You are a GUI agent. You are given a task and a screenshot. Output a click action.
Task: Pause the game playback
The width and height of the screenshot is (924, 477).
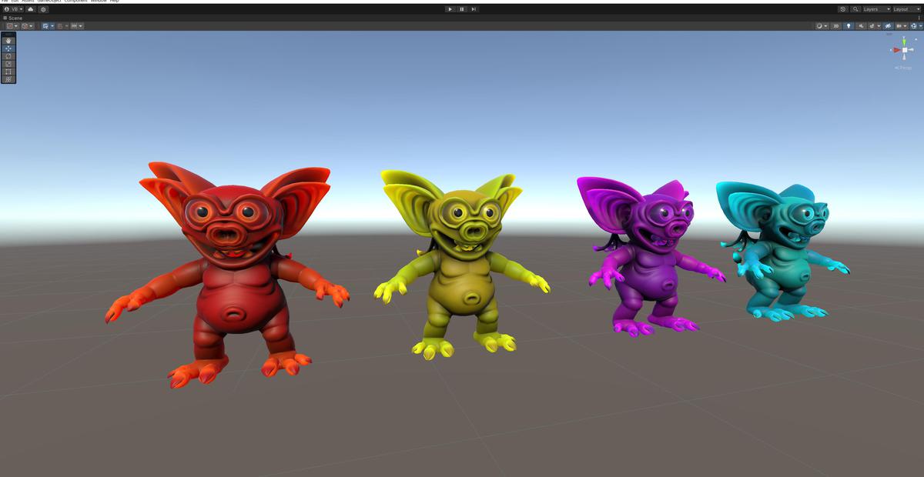pos(462,9)
